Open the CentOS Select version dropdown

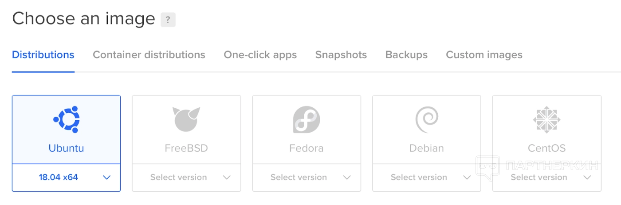click(x=546, y=177)
